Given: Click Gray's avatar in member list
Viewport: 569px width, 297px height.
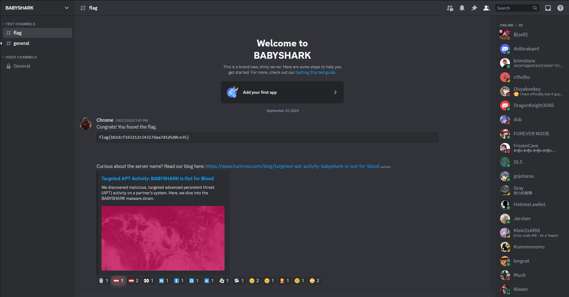Looking at the screenshot, I should coord(505,190).
